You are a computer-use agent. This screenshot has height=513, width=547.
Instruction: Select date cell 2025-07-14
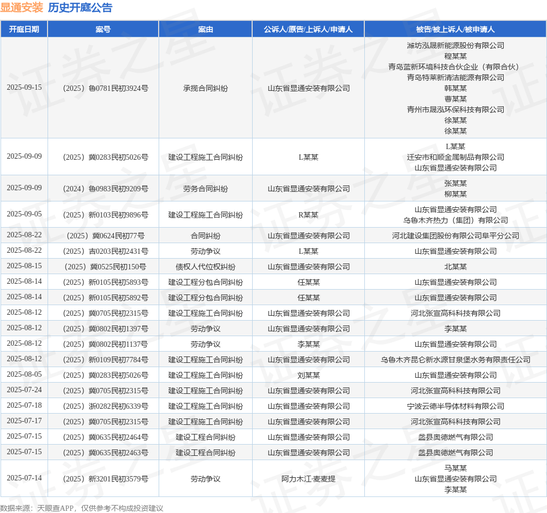(24, 478)
